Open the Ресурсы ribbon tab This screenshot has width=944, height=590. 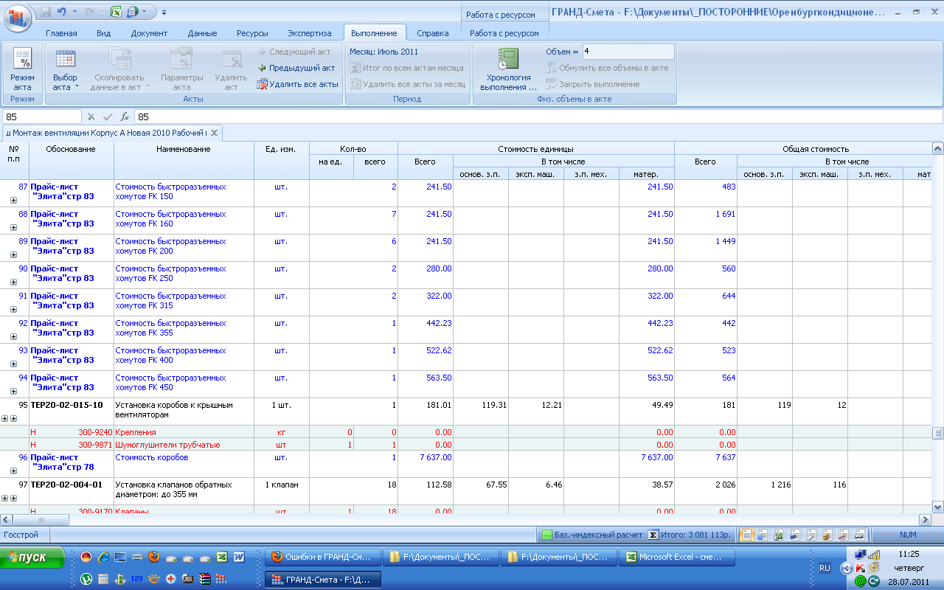pos(252,33)
